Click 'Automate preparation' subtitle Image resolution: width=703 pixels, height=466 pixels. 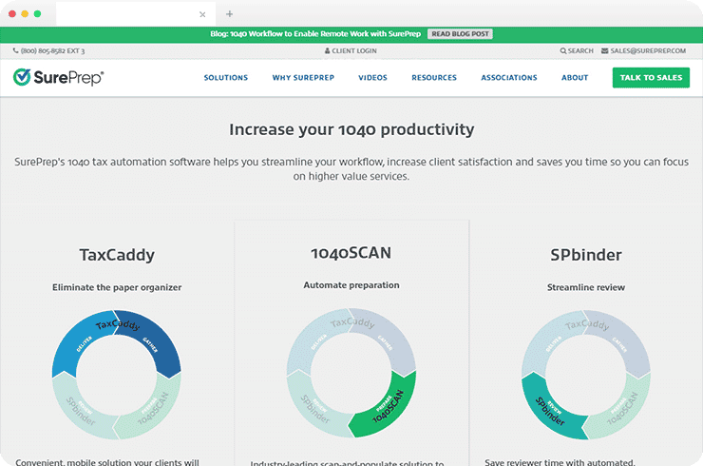click(351, 285)
